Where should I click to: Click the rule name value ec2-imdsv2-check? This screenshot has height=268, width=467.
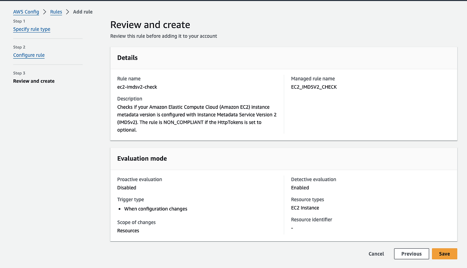coord(137,87)
